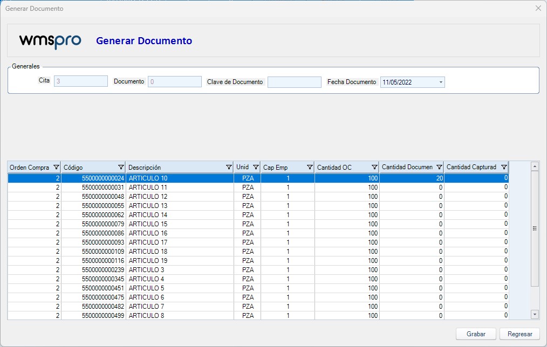Click code 5500000000345 cell
This screenshot has height=347, width=547.
point(93,279)
